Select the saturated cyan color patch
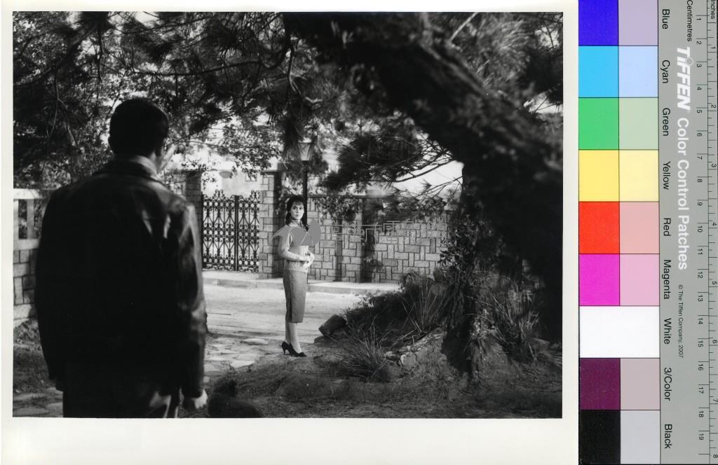718x465 pixels. [x=598, y=71]
